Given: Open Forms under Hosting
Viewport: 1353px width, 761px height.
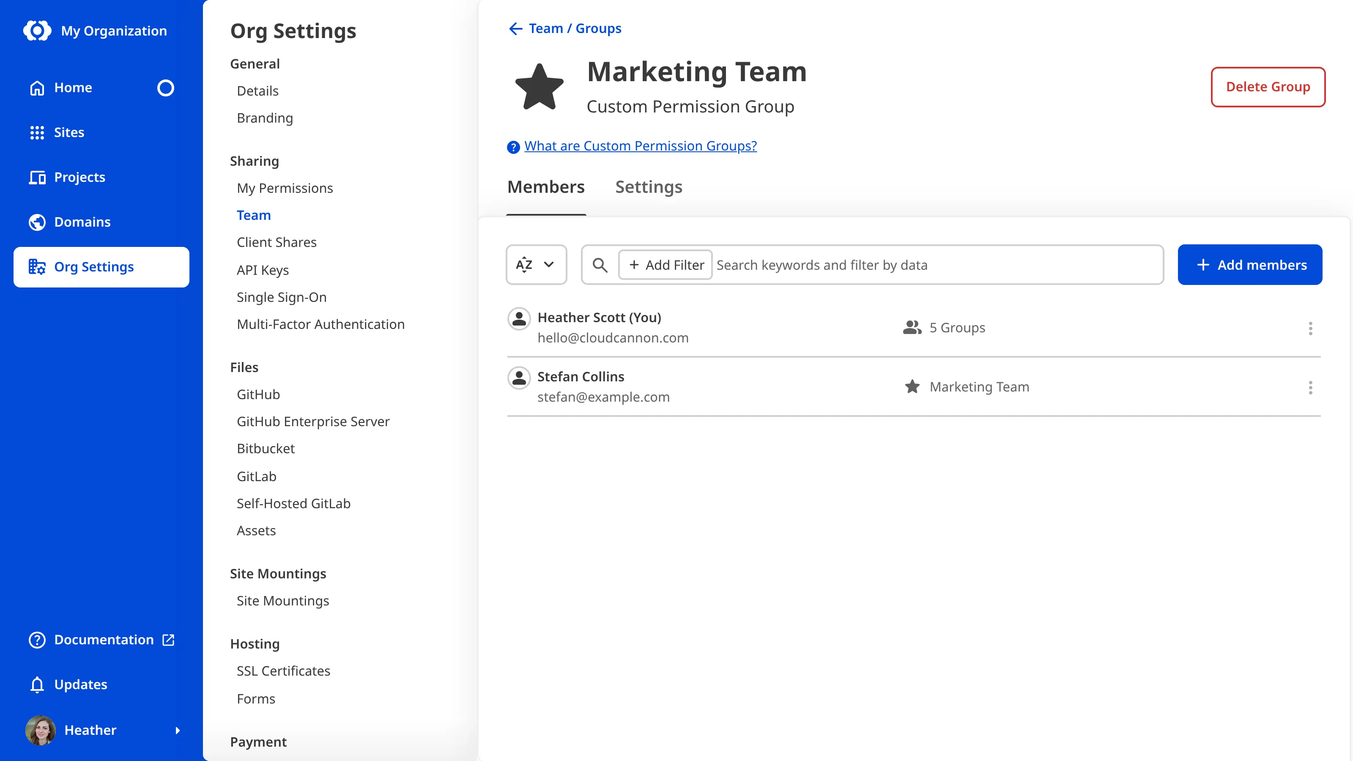Looking at the screenshot, I should click(256, 699).
